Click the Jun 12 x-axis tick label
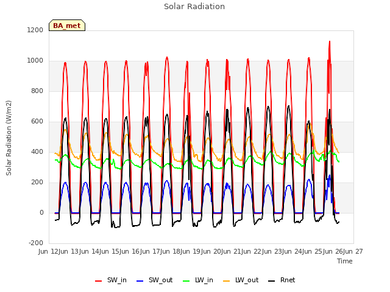The height and width of the screenshot is (292, 390). (49, 251)
